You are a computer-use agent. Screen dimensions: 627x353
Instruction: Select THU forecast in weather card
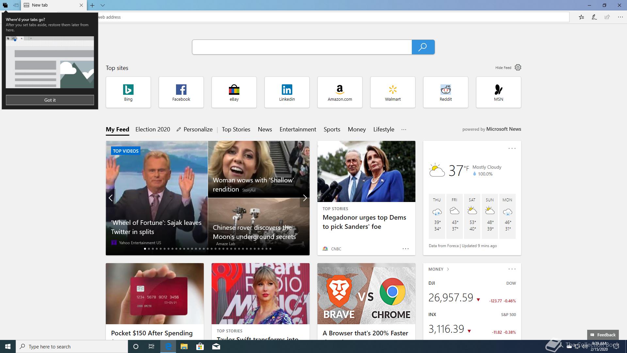pyautogui.click(x=437, y=216)
